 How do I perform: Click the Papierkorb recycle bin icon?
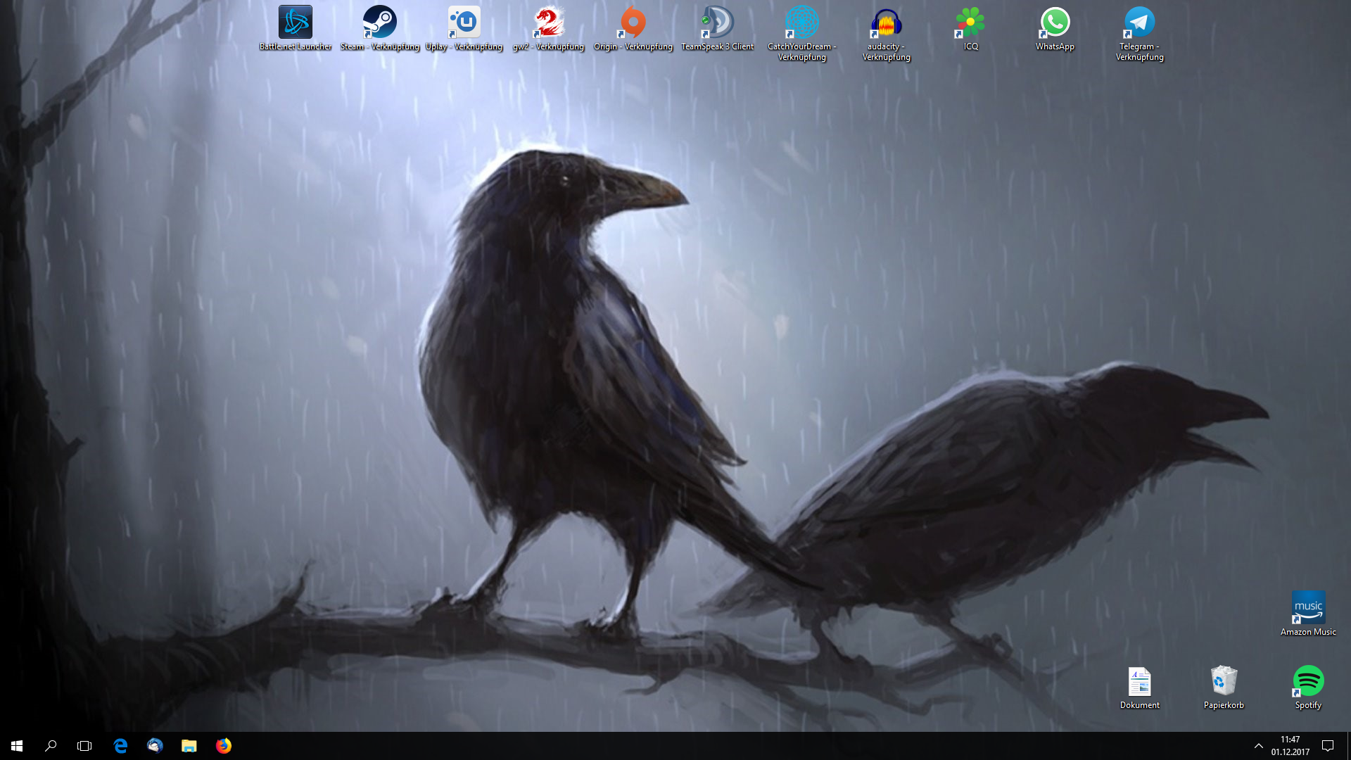click(1224, 680)
